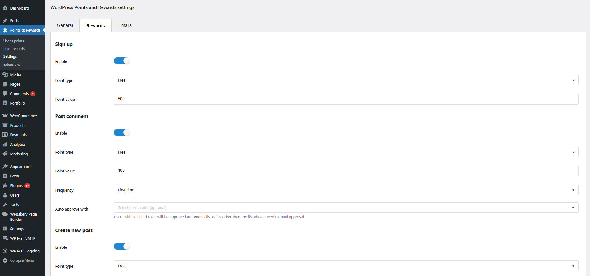Select Settings under Points & Rewards
590x276 pixels.
click(10, 56)
